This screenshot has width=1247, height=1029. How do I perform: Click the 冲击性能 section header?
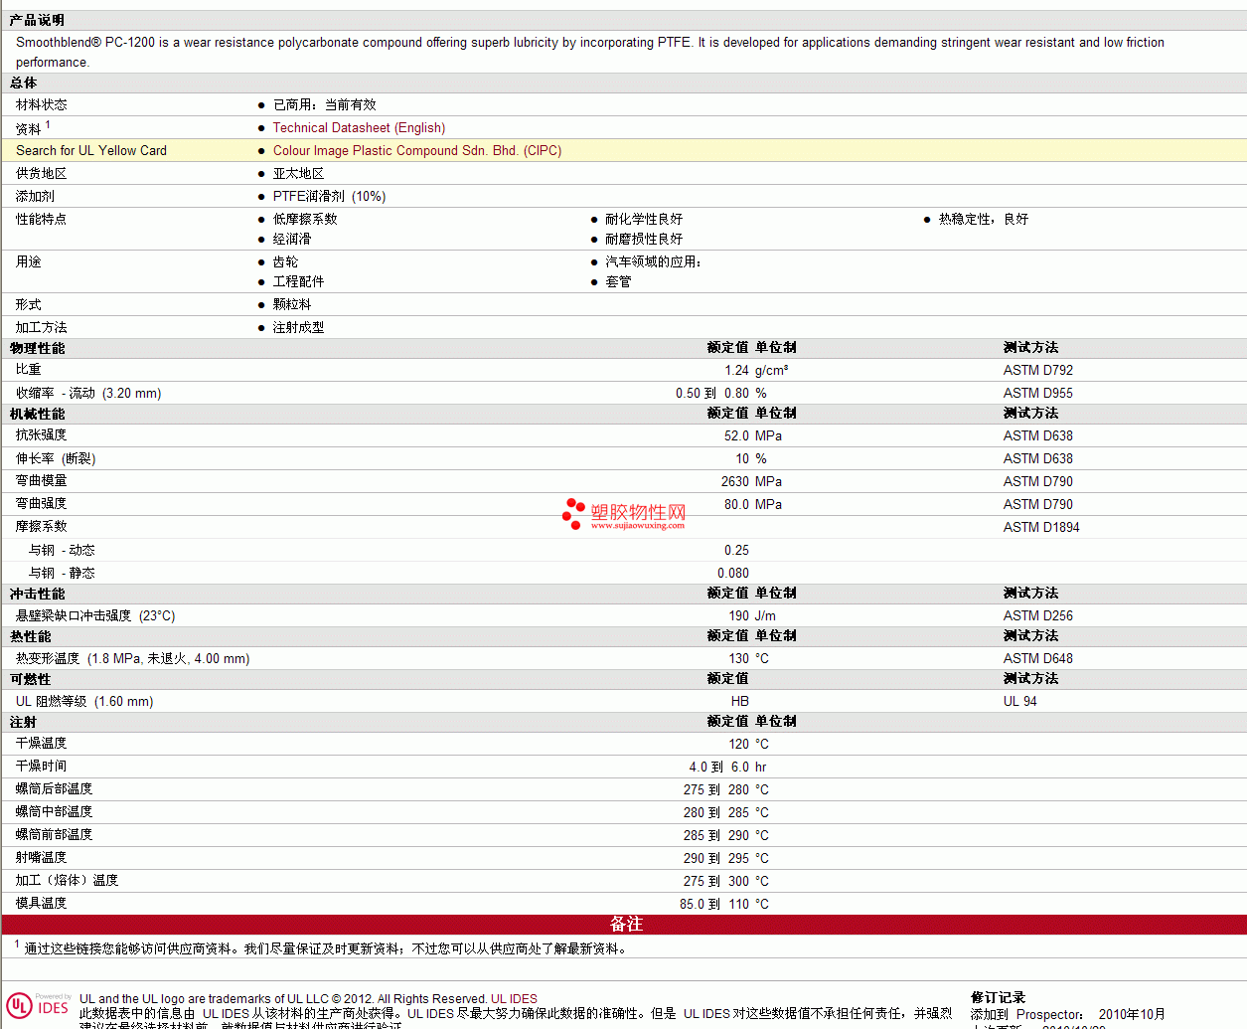pyautogui.click(x=38, y=594)
